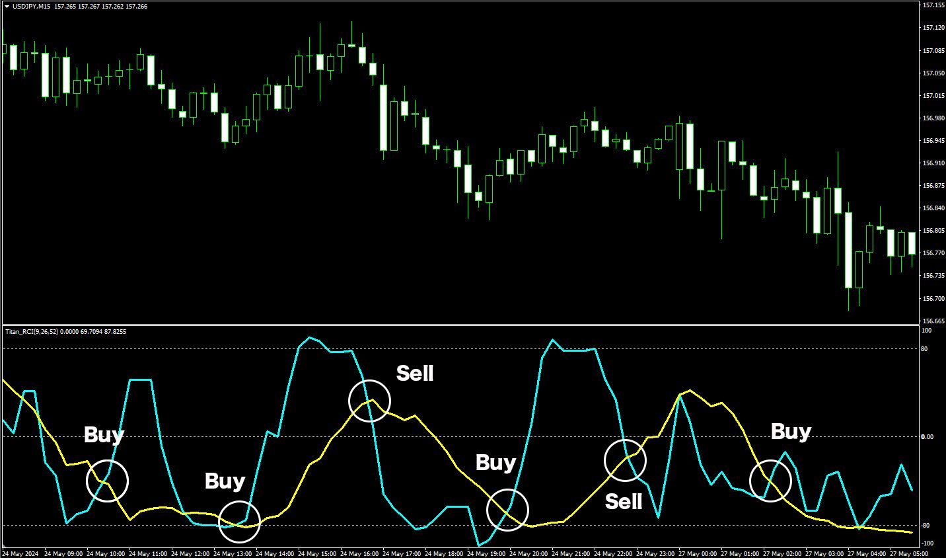The width and height of the screenshot is (946, 558).
Task: Click the circle marker near 27 May 01:00
Action: pyautogui.click(x=770, y=481)
